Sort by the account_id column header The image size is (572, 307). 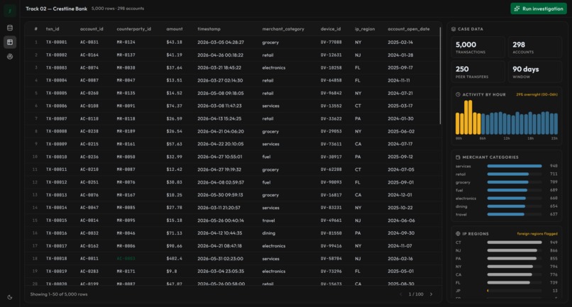[92, 29]
